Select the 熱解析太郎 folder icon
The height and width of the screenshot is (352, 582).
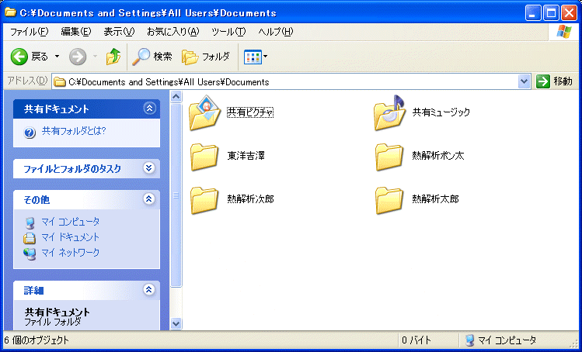point(389,201)
